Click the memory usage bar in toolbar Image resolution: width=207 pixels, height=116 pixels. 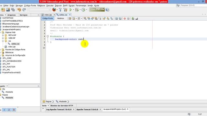click(x=97, y=10)
